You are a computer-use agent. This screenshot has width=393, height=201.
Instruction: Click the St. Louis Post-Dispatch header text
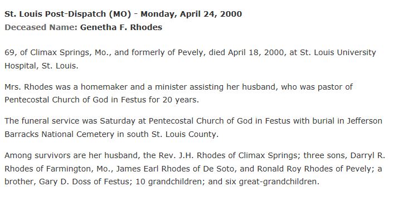point(67,14)
